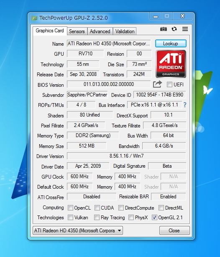The width and height of the screenshot is (220, 257).
Task: Click the ROPs/TMUs value 4 / 8
Action: pyautogui.click(x=81, y=105)
